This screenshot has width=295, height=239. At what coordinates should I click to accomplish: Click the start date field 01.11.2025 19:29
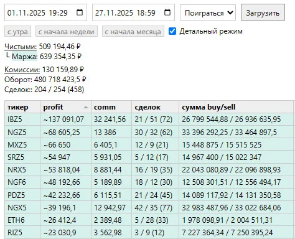(45, 12)
